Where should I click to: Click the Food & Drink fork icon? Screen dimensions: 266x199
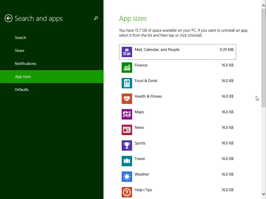click(x=127, y=83)
